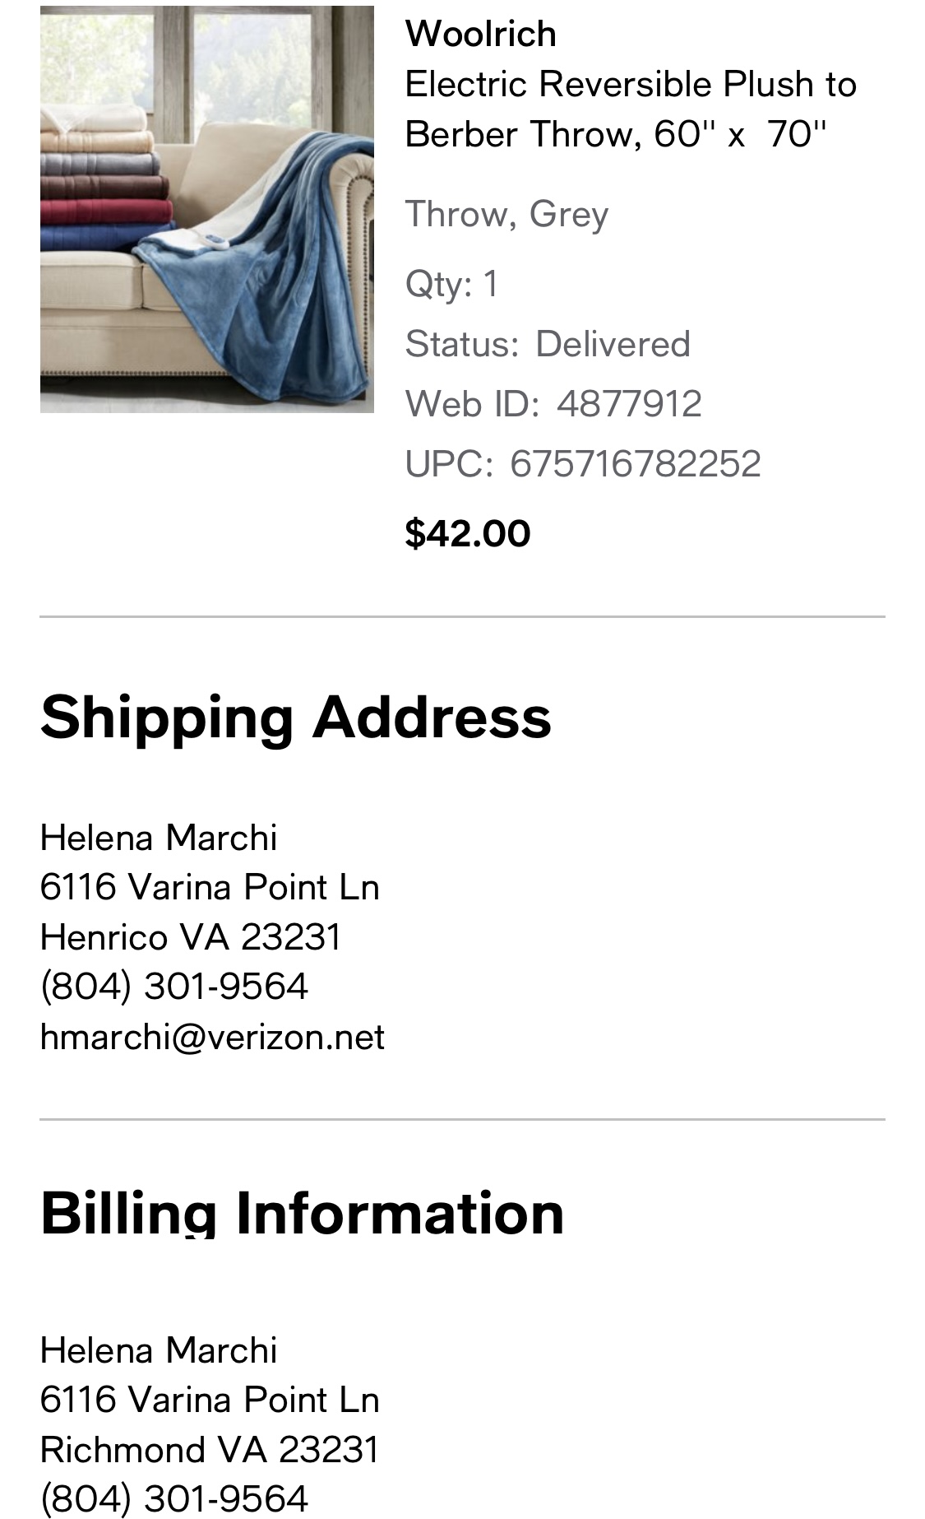The height and width of the screenshot is (1519, 925).
Task: Tap billing street 6116 Varina Point Ln
Action: click(210, 1400)
